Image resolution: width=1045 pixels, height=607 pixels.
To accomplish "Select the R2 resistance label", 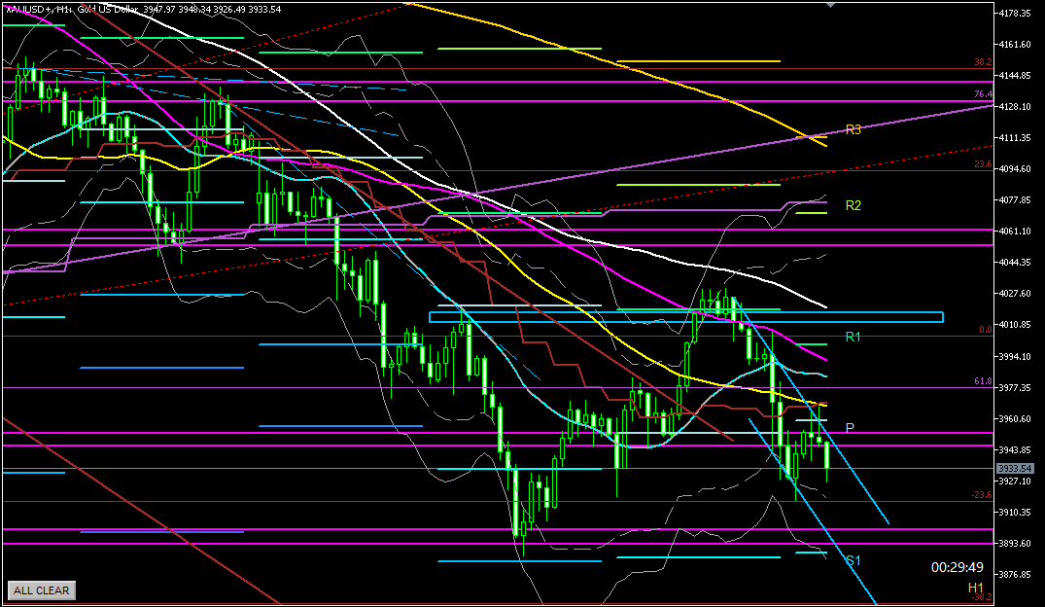I will pos(853,205).
